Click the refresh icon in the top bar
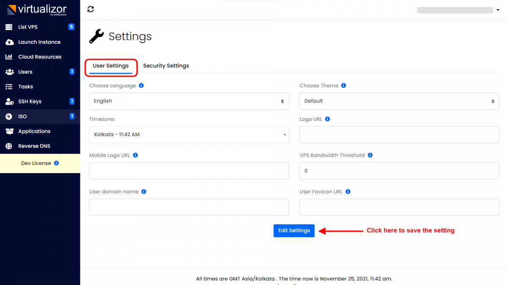 tap(90, 9)
